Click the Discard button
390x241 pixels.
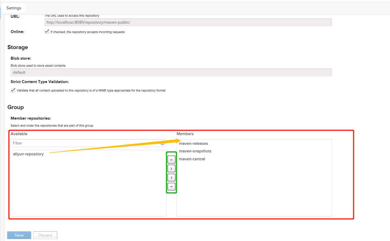(45, 235)
